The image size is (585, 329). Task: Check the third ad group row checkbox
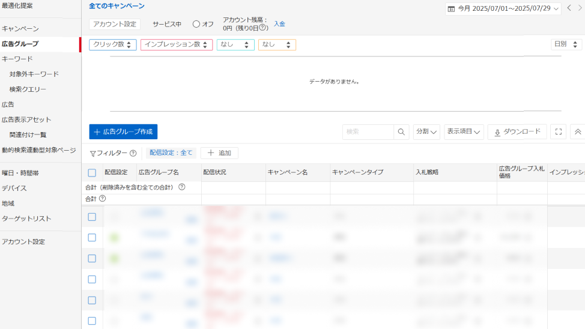click(x=92, y=259)
